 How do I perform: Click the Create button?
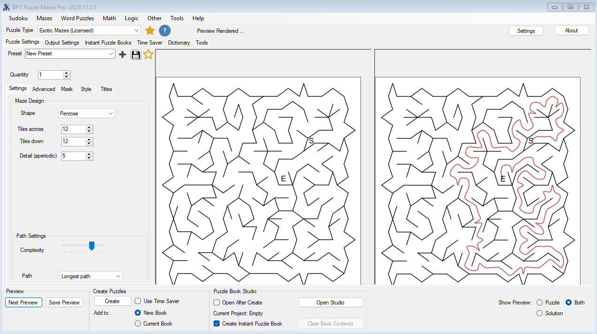pos(112,301)
